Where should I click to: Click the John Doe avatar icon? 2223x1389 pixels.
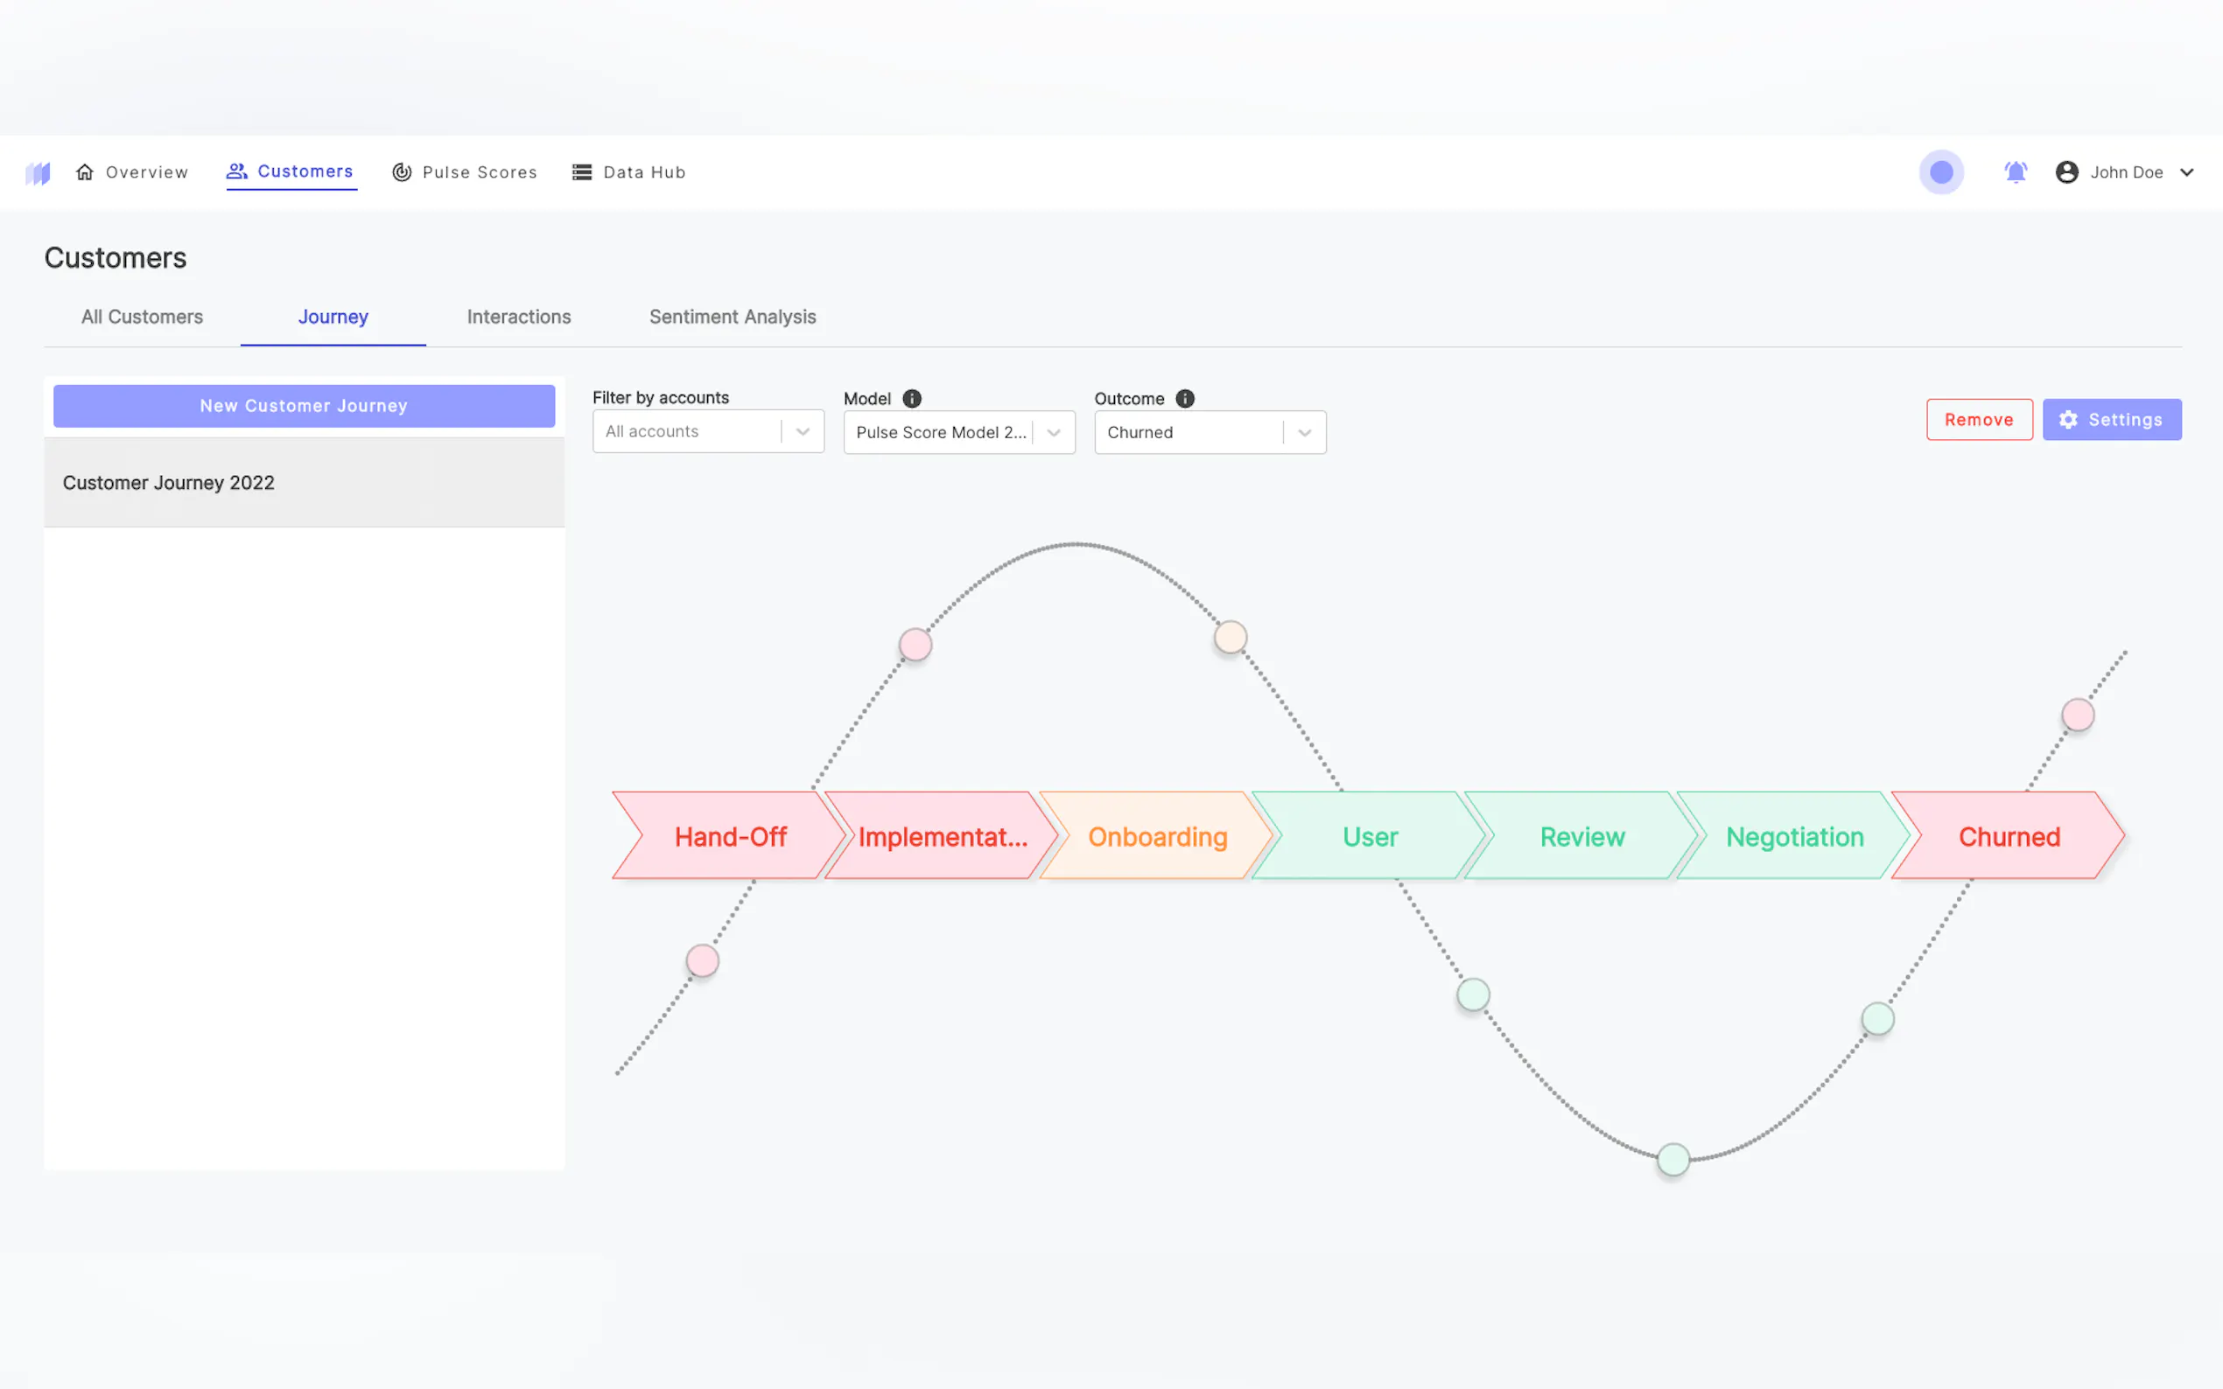[x=2066, y=171]
